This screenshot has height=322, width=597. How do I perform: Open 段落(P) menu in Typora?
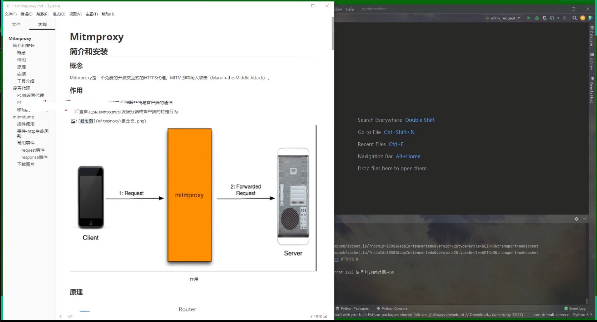pyautogui.click(x=42, y=14)
